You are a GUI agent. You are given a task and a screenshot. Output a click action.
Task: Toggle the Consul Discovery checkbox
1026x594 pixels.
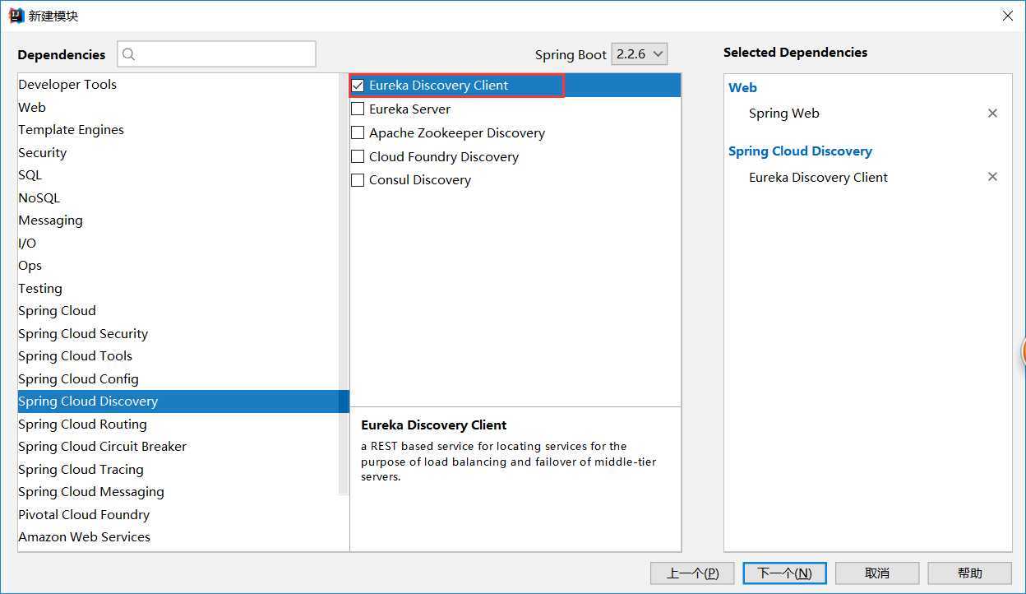tap(358, 179)
